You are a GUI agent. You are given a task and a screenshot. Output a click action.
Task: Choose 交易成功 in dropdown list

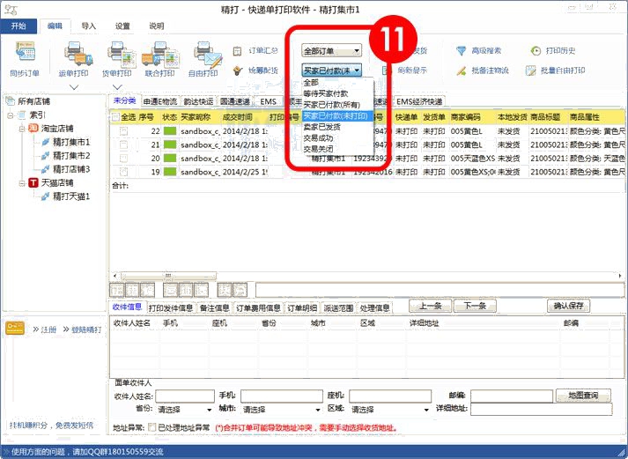click(x=337, y=138)
